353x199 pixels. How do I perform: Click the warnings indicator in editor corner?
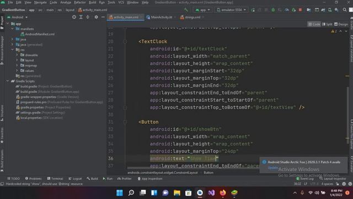[x=334, y=31]
